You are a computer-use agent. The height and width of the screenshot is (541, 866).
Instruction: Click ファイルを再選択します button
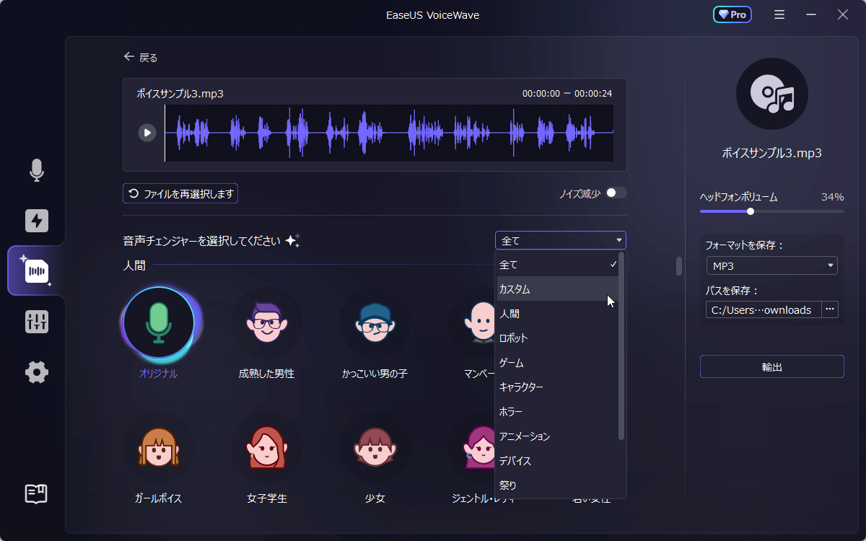(180, 193)
